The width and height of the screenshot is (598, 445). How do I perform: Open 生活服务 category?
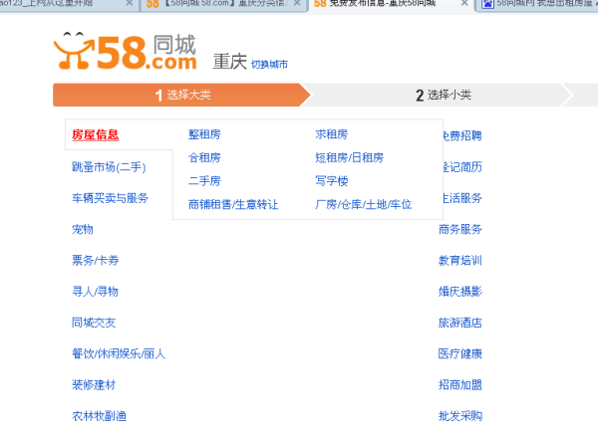click(x=462, y=198)
